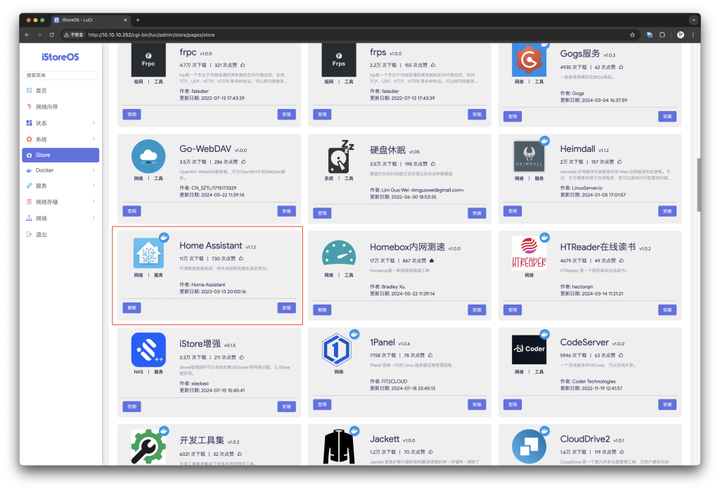720x491 pixels.
Task: Toggle the like on Homebox内网测速
Action: click(x=431, y=260)
